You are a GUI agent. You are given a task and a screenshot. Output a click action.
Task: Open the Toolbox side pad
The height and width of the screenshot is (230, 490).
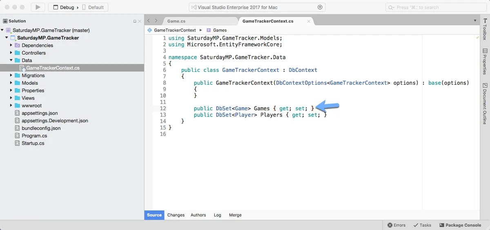coord(485,29)
